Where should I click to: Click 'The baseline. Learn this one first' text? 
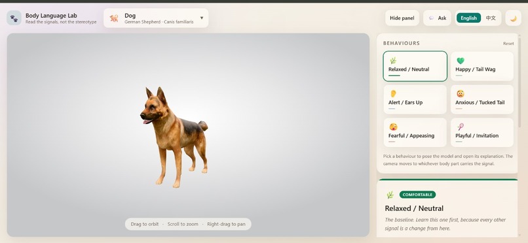tap(445, 224)
